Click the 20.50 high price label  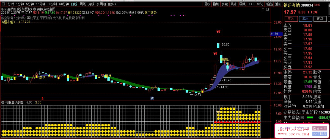(x=226, y=44)
